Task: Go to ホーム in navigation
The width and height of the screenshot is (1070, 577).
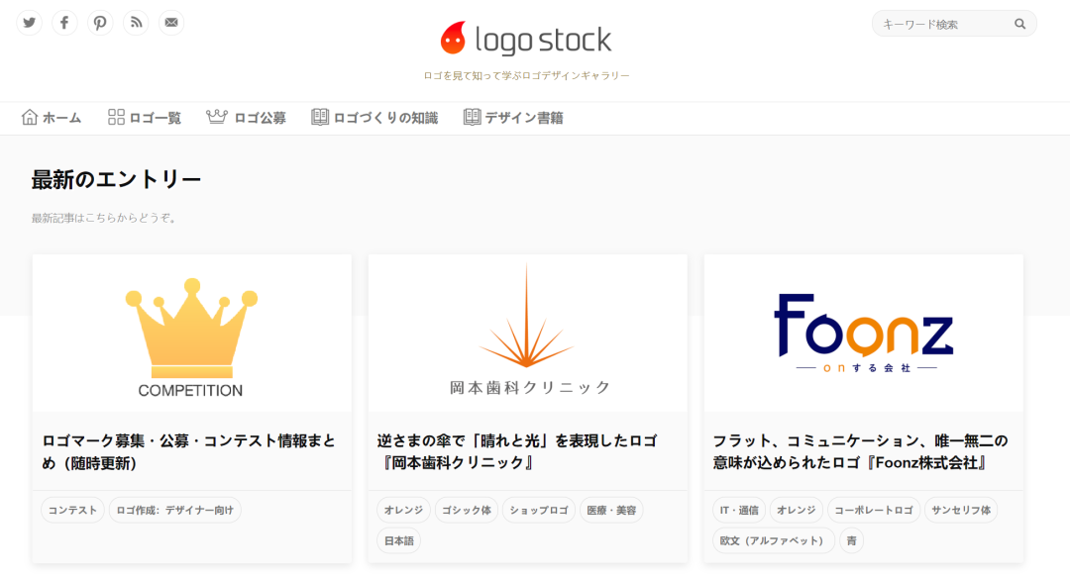Action: (x=52, y=118)
